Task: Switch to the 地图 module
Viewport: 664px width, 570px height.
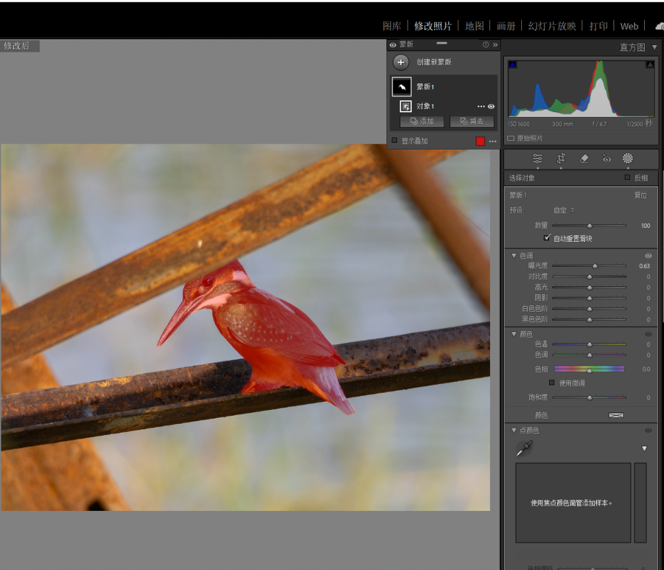Action: coord(474,27)
